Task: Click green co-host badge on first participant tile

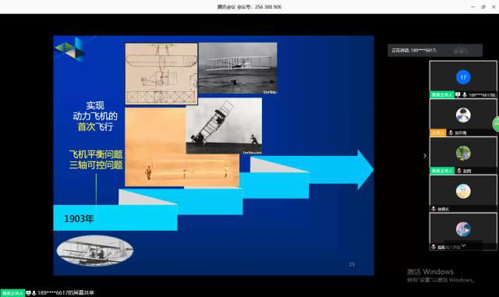Action: click(442, 95)
